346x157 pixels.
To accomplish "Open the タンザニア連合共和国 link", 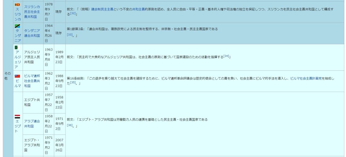I will (x=32, y=33).
